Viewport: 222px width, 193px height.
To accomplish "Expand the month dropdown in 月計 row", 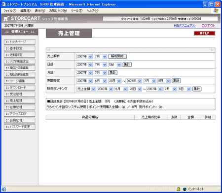I will coord(101,73).
